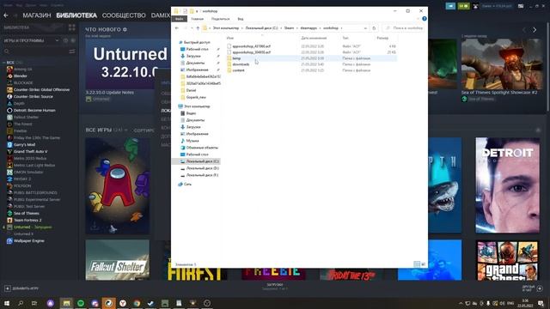
Task: Click Explorer's up-one-level arrow
Action: (x=198, y=28)
